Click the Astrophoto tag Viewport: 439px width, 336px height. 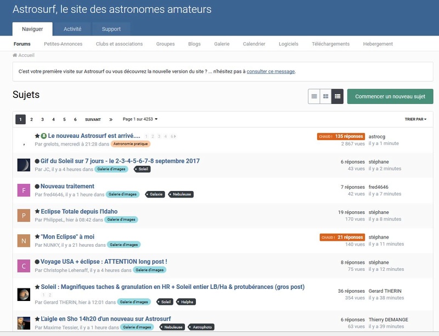click(201, 327)
